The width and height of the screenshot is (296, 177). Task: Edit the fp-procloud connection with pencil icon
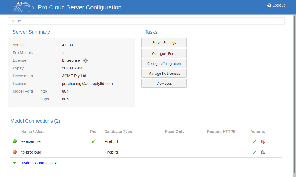tap(255, 152)
